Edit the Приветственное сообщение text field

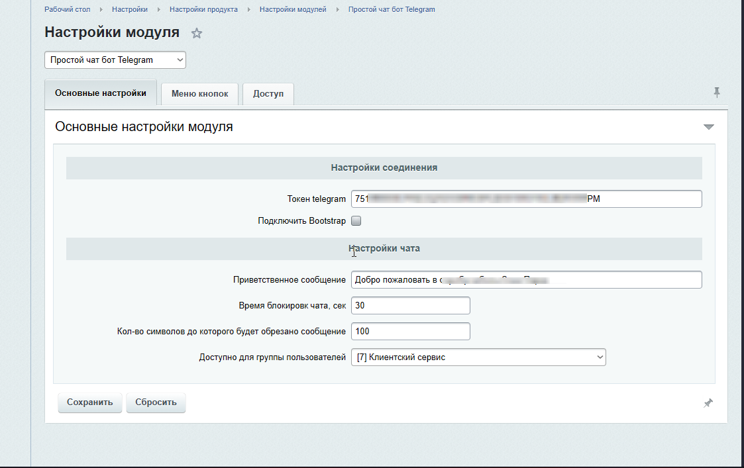point(527,279)
